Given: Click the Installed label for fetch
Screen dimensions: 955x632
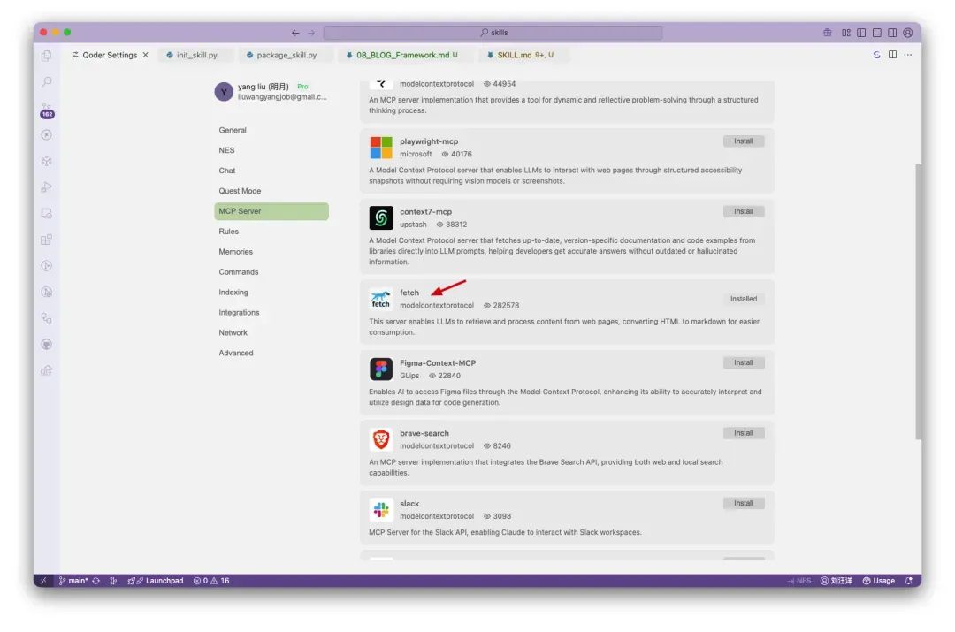Looking at the screenshot, I should tap(743, 299).
